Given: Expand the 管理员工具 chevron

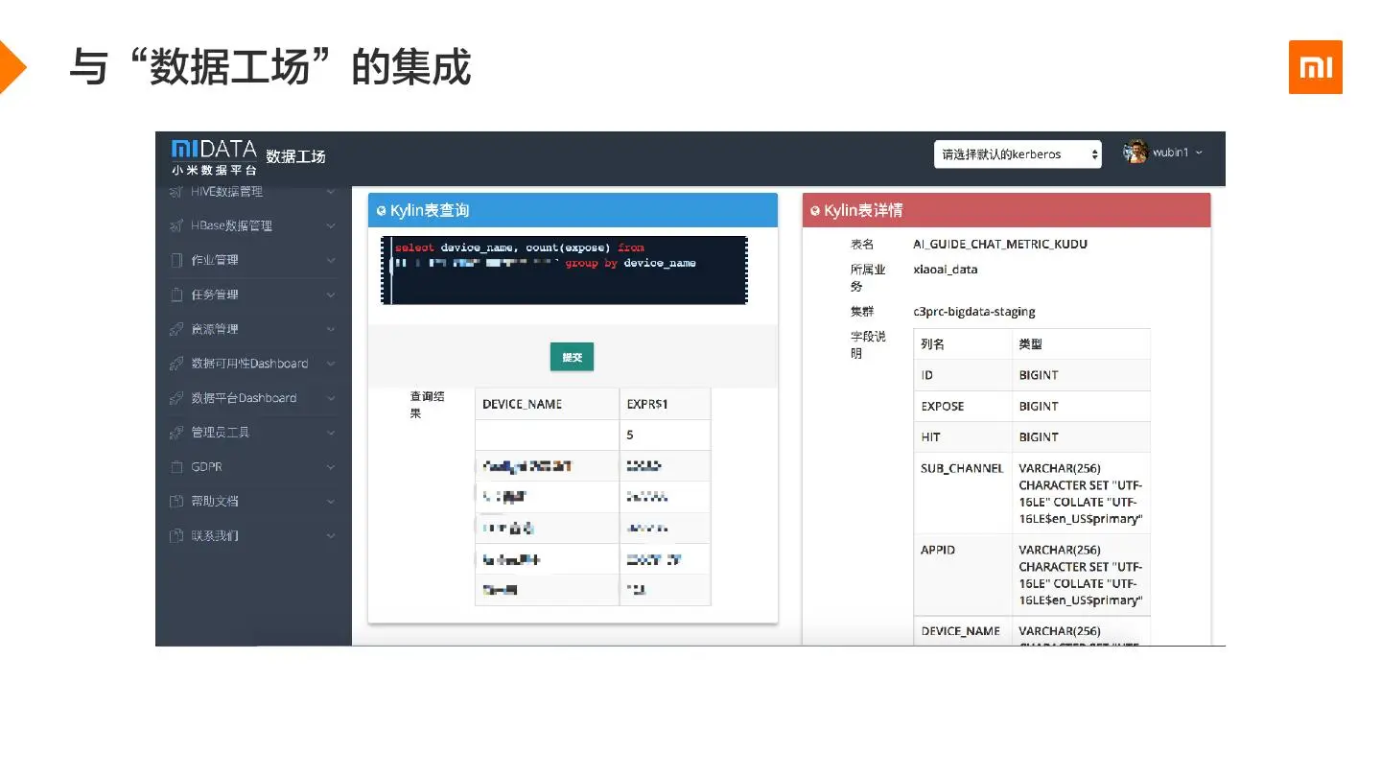Looking at the screenshot, I should click(x=331, y=433).
